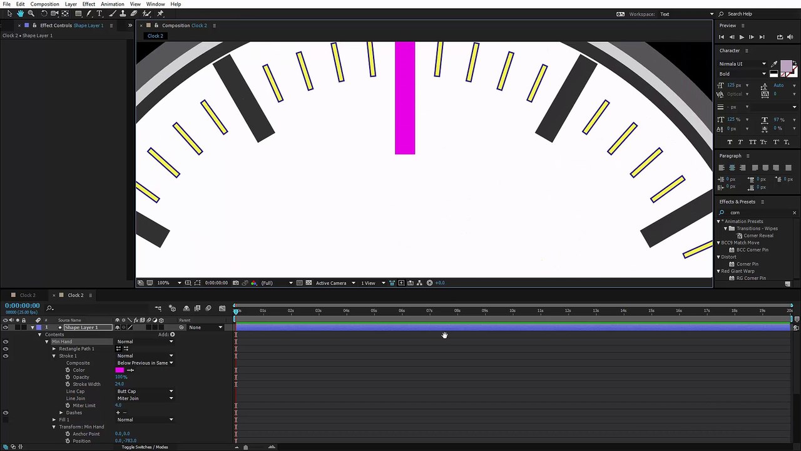Open the Layer menu

click(71, 4)
